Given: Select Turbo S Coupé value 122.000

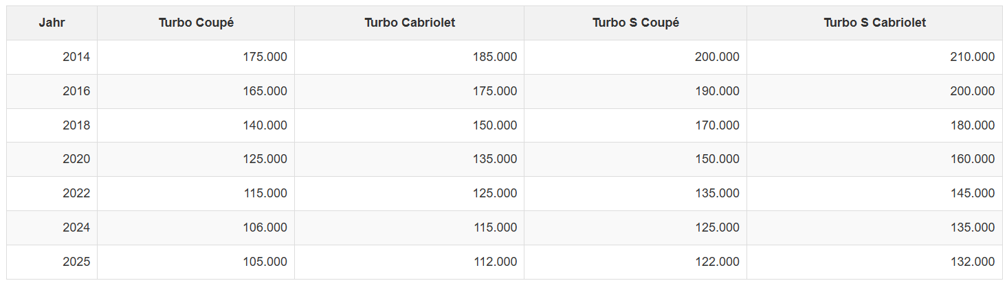Looking at the screenshot, I should tap(717, 262).
